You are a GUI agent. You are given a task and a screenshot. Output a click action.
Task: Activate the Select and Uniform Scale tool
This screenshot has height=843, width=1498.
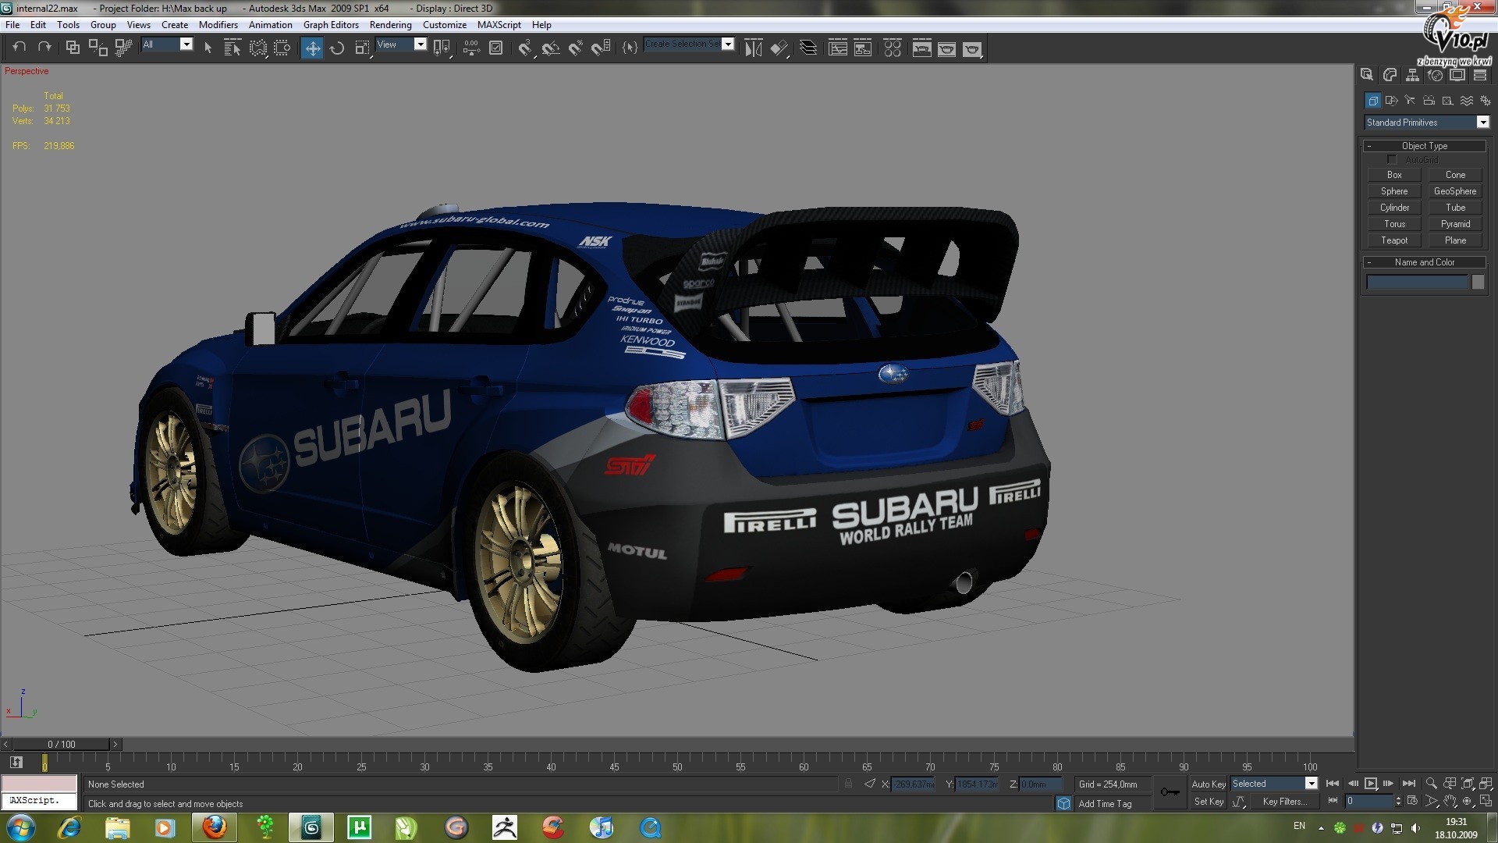coord(362,48)
